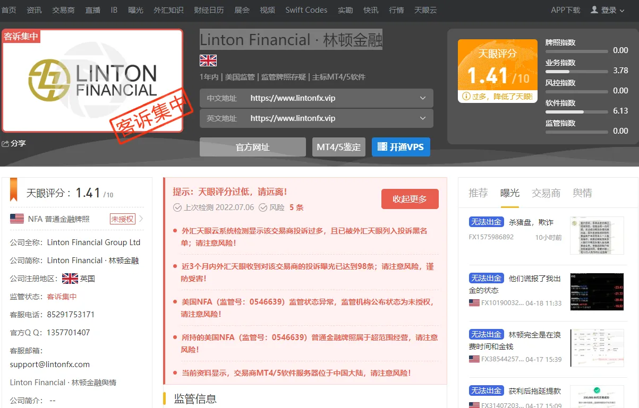This screenshot has width=639, height=408.
Task: Expand the 中文地址 URL dropdown
Action: [423, 98]
